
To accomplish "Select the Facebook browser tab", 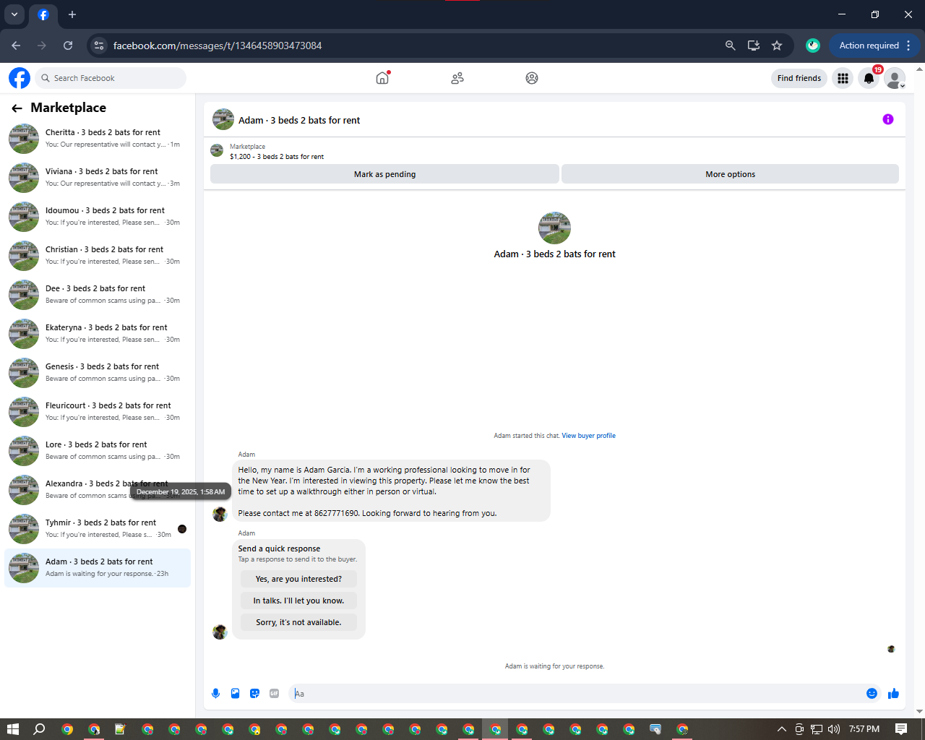I will pos(43,14).
